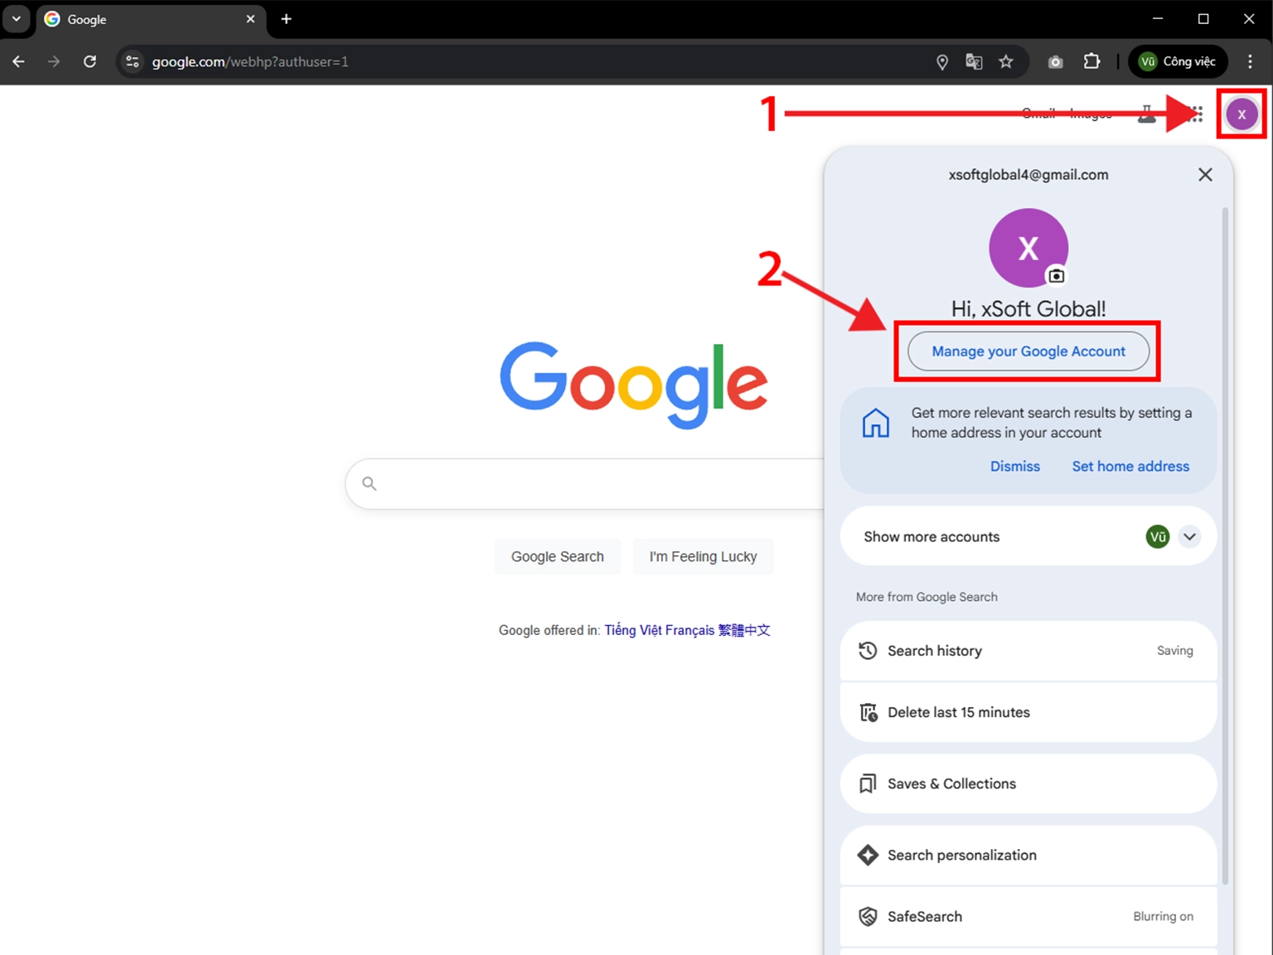Bookmark the page using the star icon

1006,61
